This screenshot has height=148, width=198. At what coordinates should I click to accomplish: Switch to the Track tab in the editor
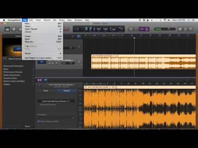click(46, 91)
